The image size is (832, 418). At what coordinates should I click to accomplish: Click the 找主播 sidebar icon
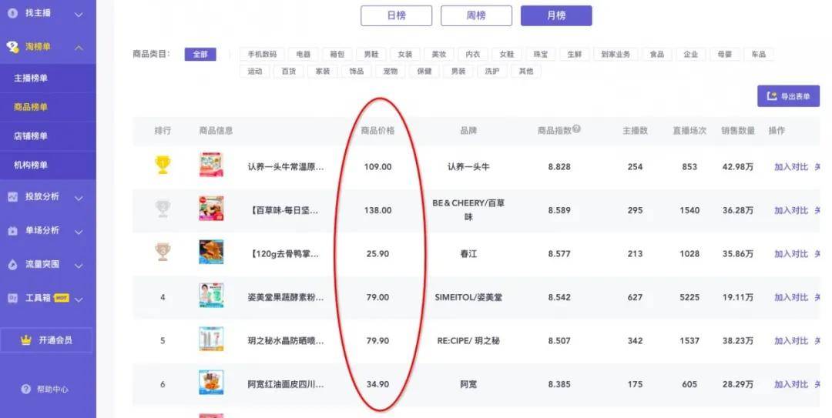13,13
